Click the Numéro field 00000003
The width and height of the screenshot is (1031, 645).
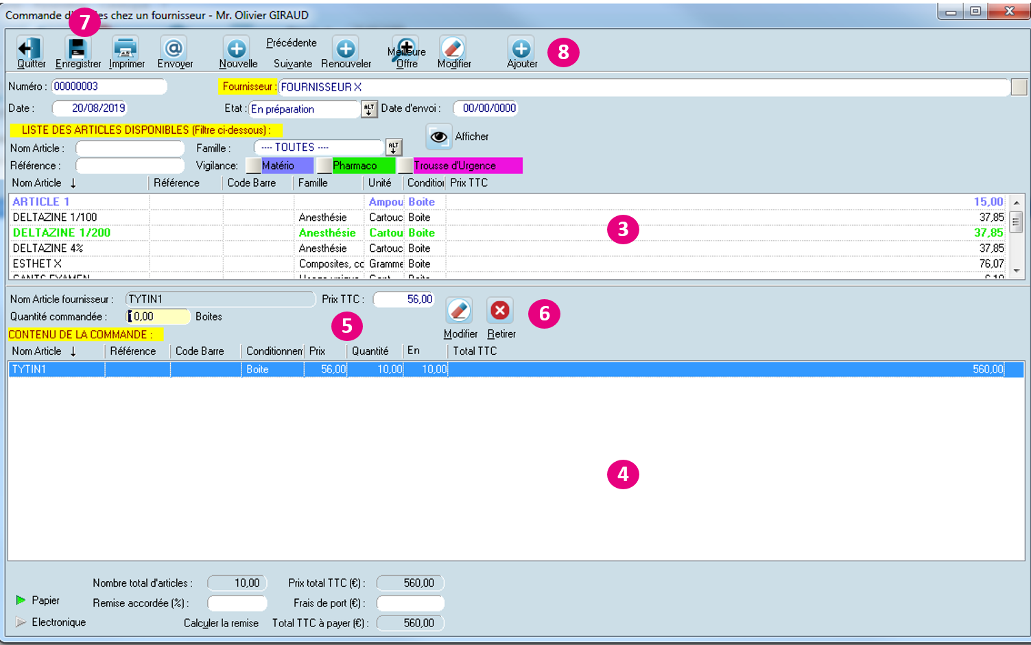[x=109, y=86]
